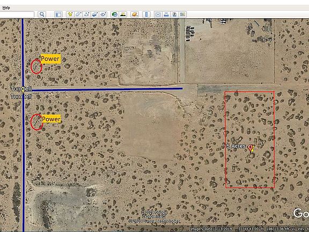Select the Add Image Overlay tool
This screenshot has height=232, width=309.
point(95,15)
